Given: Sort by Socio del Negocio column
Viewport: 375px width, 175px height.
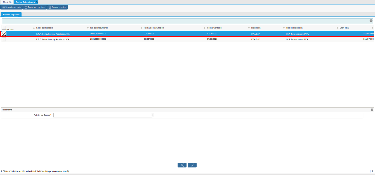Looking at the screenshot, I should [44, 28].
